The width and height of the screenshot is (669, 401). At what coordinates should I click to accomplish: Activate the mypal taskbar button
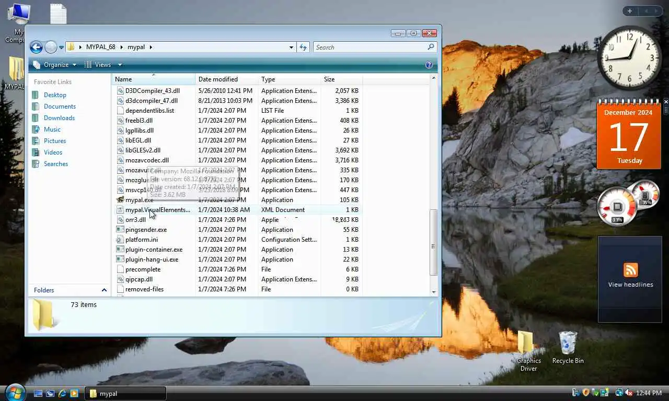tap(125, 393)
